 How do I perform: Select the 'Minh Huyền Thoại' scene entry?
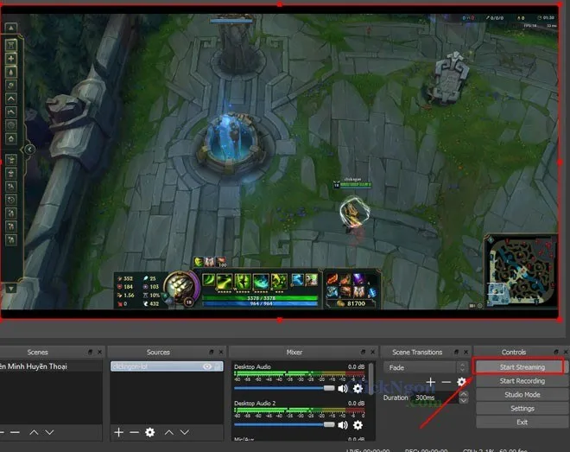coord(51,366)
